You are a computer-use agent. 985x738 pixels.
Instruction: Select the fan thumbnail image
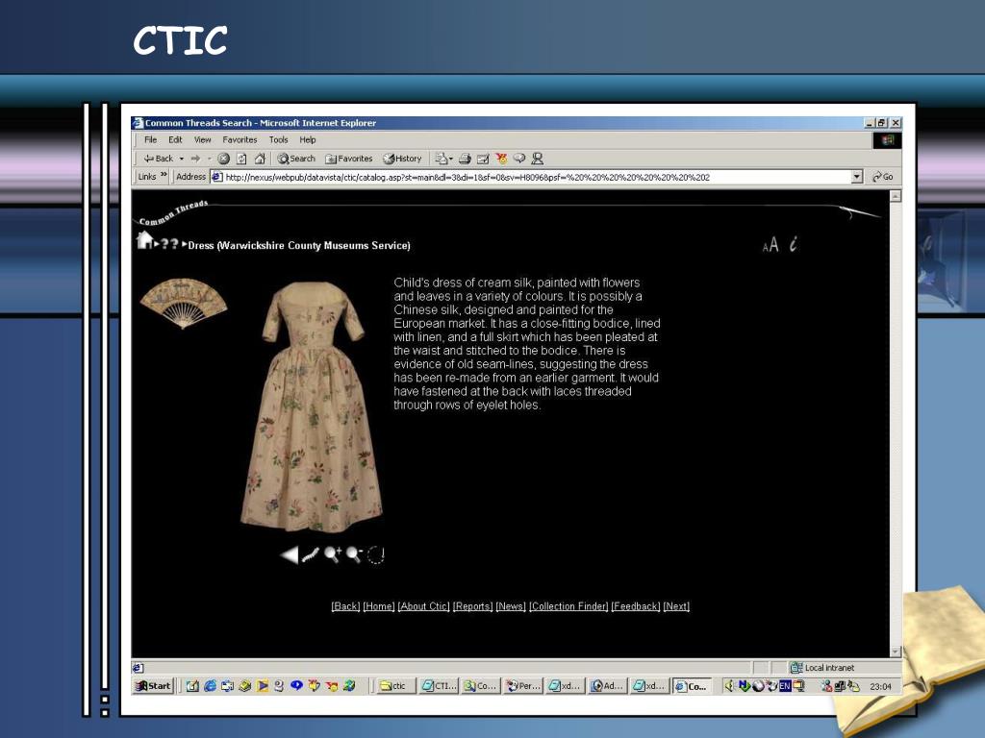184,304
